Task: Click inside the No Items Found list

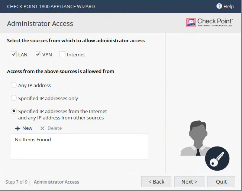Action: [x=80, y=146]
